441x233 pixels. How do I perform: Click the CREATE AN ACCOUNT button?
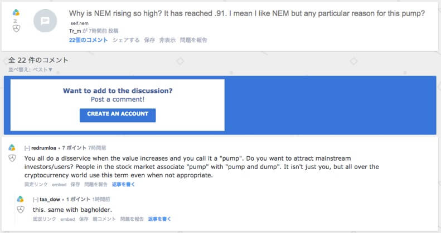[x=118, y=115]
